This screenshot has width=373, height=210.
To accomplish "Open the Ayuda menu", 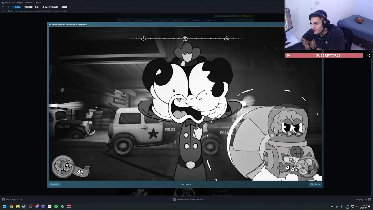I will (38, 3).
